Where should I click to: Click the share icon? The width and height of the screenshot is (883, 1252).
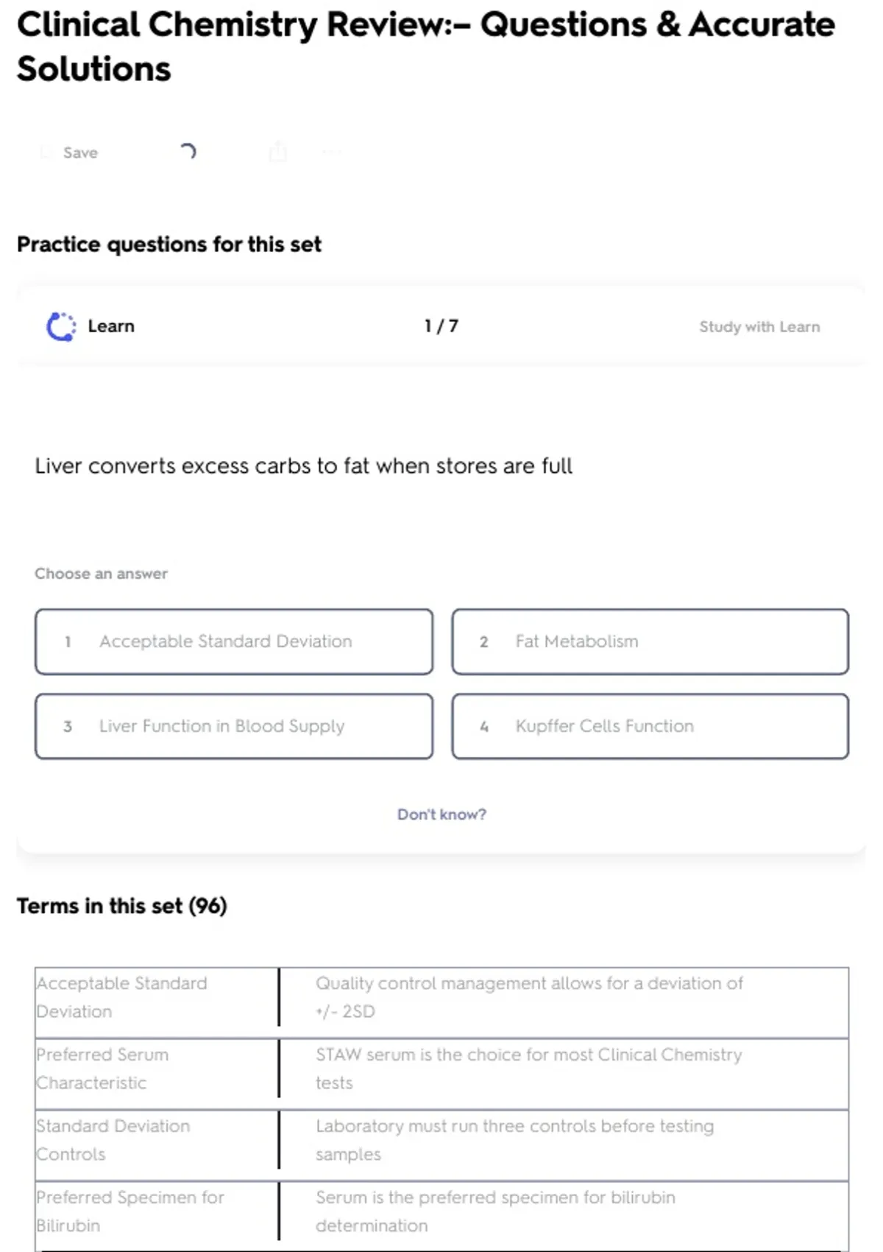277,152
